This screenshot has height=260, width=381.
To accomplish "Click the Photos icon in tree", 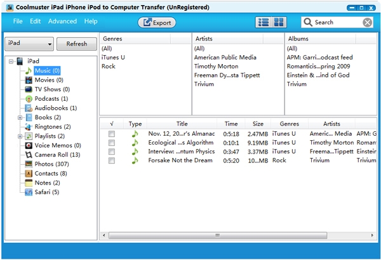I will 29,164.
